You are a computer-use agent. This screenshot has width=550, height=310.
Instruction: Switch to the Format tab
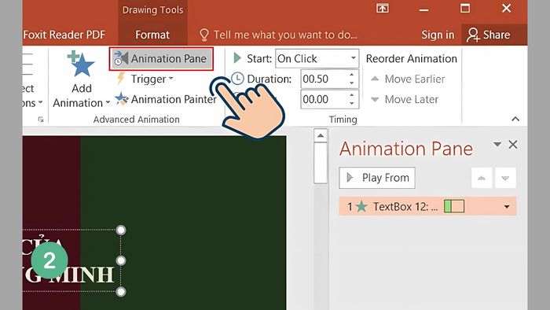pyautogui.click(x=152, y=35)
